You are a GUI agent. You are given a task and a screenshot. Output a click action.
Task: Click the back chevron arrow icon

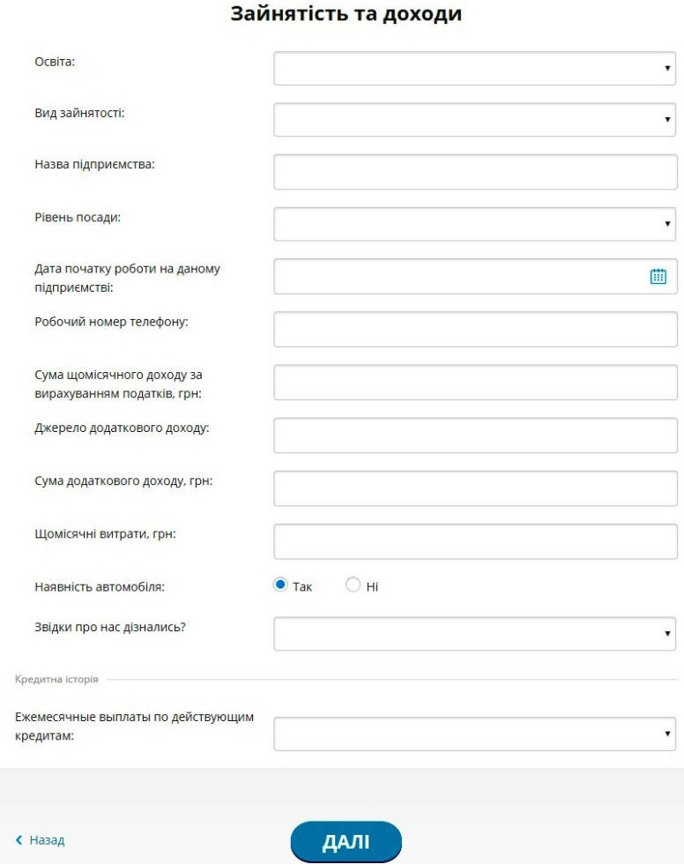pos(19,841)
